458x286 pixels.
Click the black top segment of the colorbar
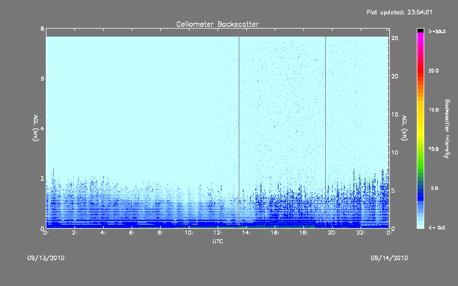[420, 30]
